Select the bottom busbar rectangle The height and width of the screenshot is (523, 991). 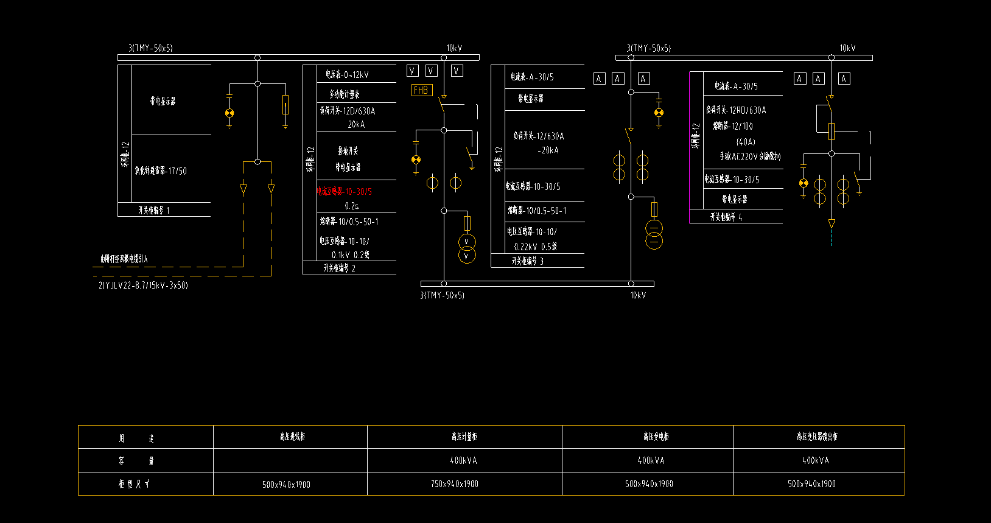(538, 284)
